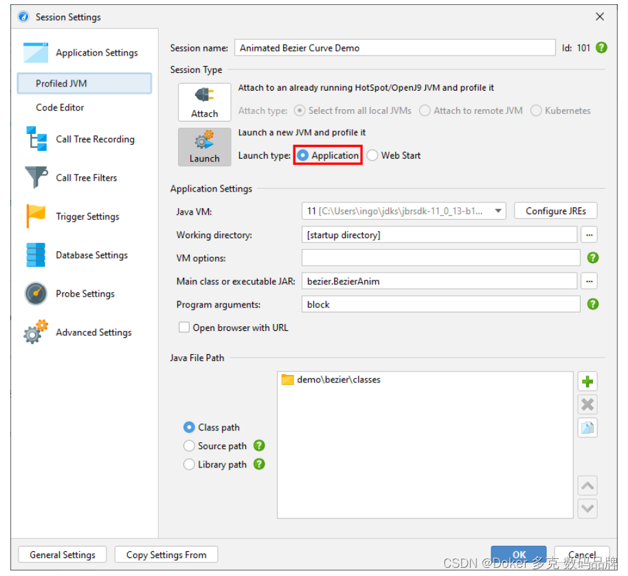Confirm settings with OK
Viewport: 628px width, 576px height.
[519, 555]
